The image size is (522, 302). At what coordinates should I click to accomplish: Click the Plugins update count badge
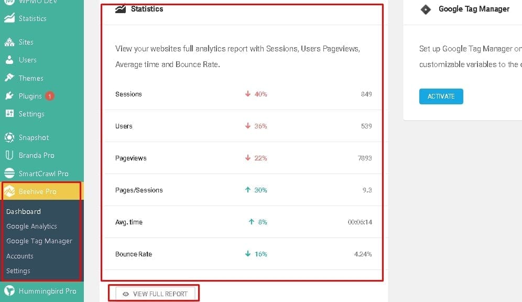[50, 96]
